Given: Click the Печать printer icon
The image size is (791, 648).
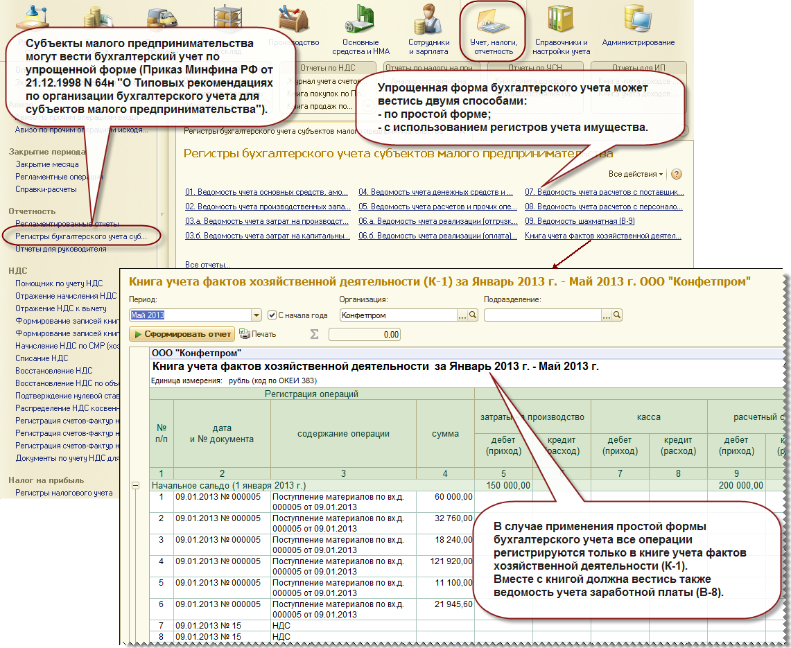Looking at the screenshot, I should [245, 334].
